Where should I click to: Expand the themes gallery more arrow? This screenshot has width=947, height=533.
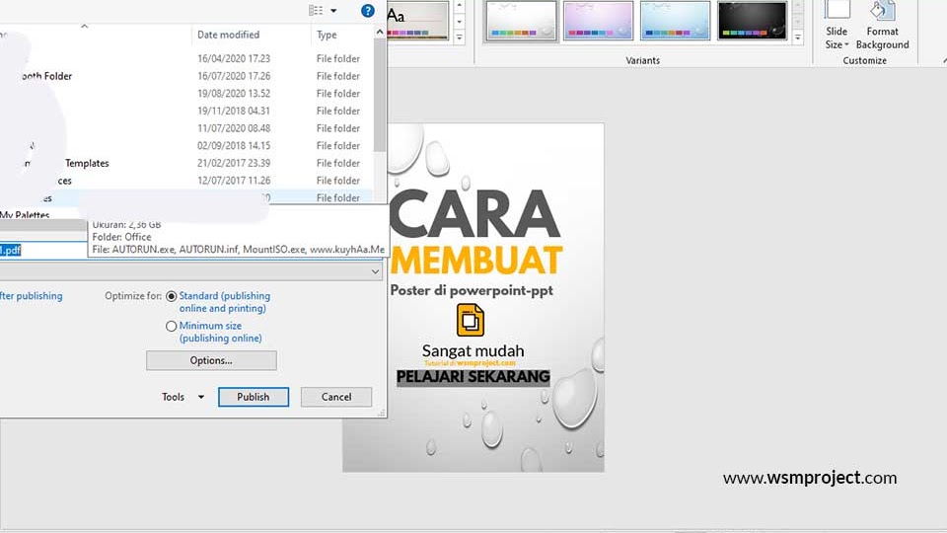[x=460, y=37]
